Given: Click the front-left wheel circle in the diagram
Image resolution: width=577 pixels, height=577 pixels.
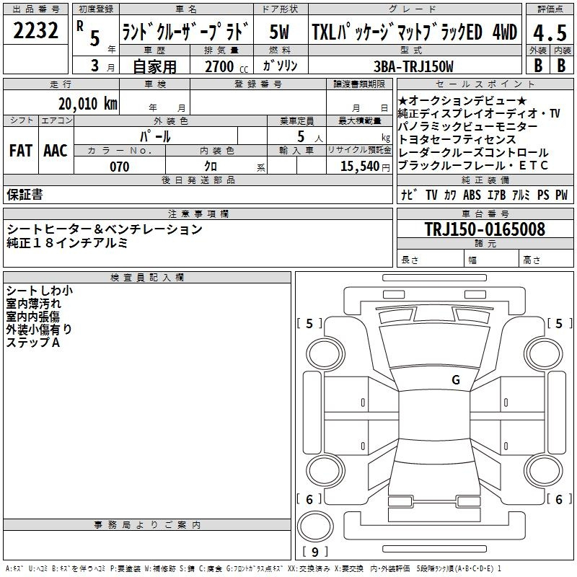Looking at the screenshot, I should point(325,354).
